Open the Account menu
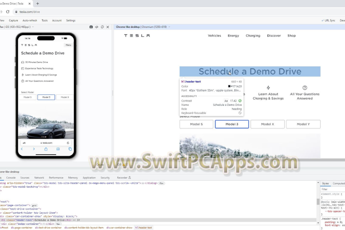 click(57, 21)
